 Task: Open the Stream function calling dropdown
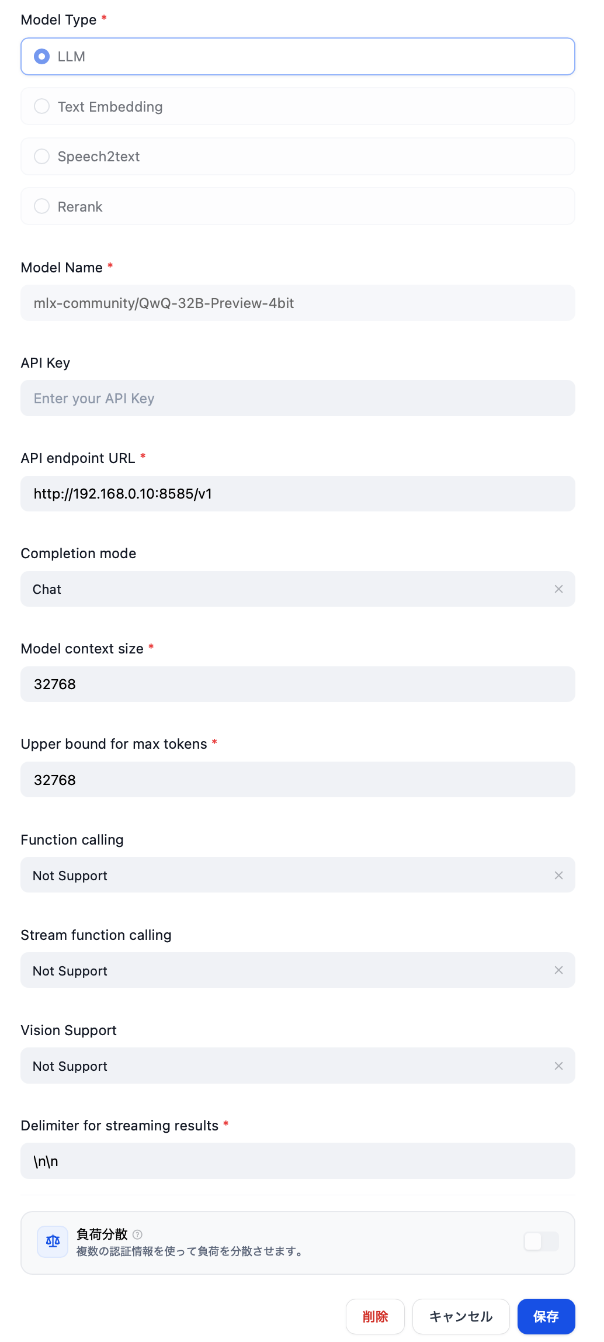pyautogui.click(x=280, y=970)
